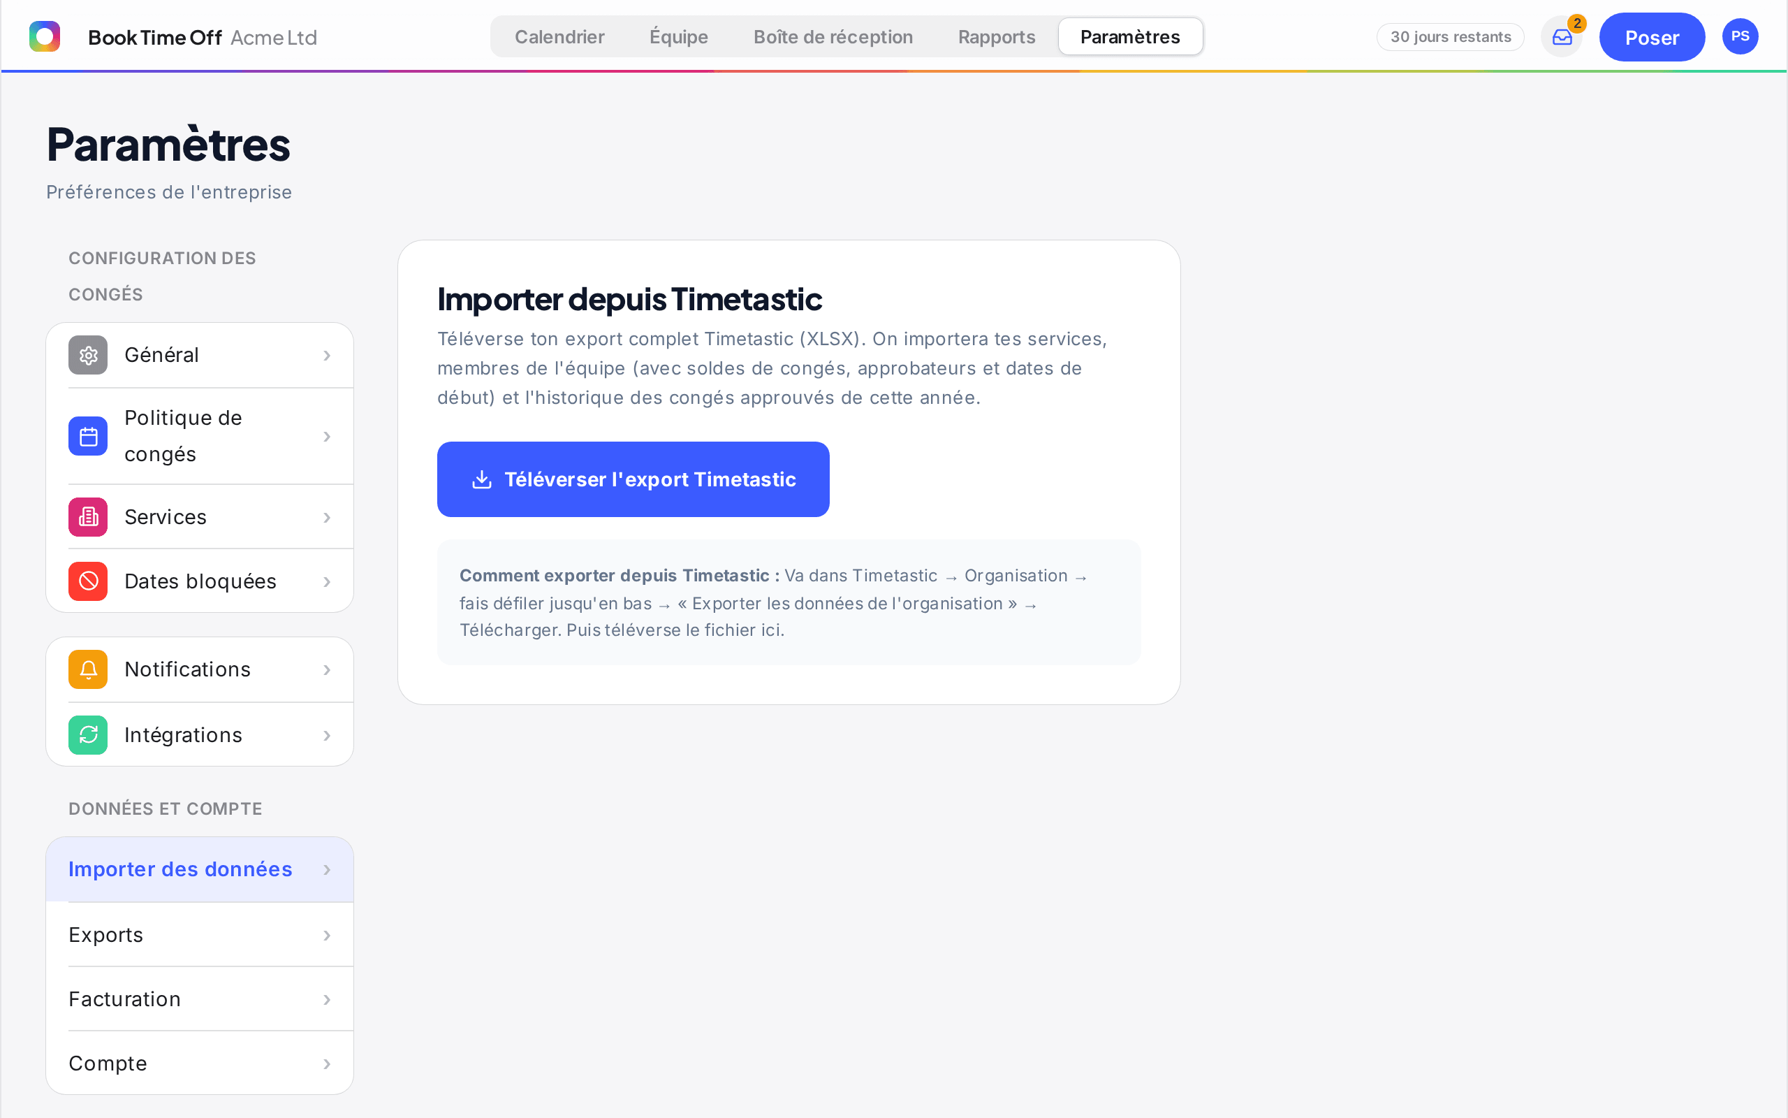1788x1118 pixels.
Task: Open the Équipe tab
Action: (x=678, y=37)
